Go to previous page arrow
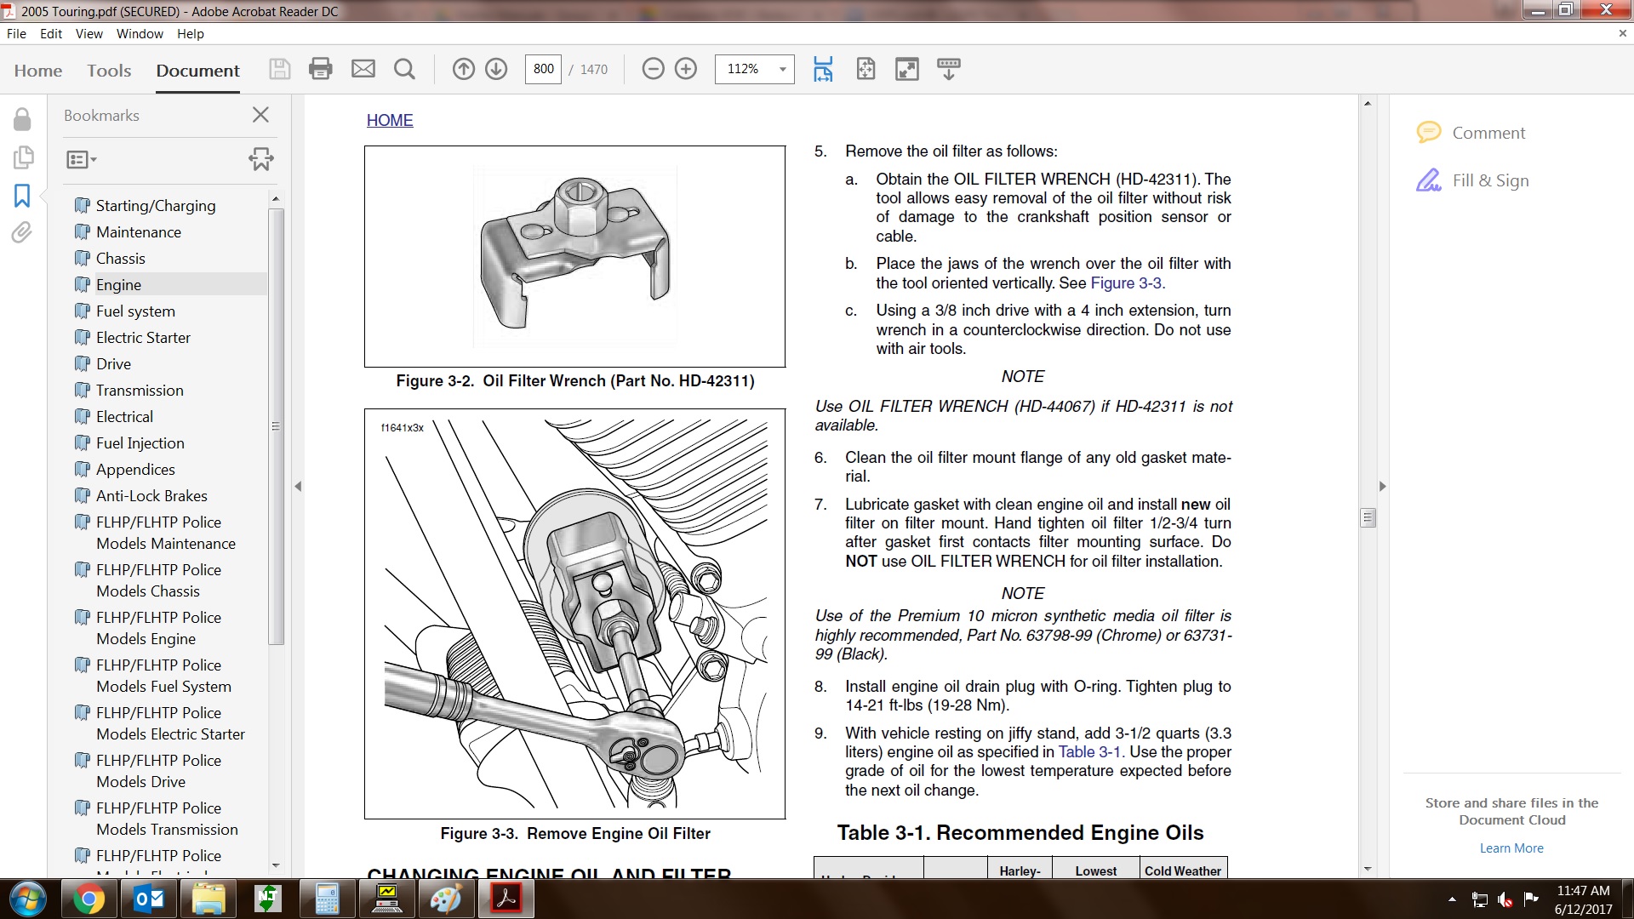1634x919 pixels. (463, 69)
